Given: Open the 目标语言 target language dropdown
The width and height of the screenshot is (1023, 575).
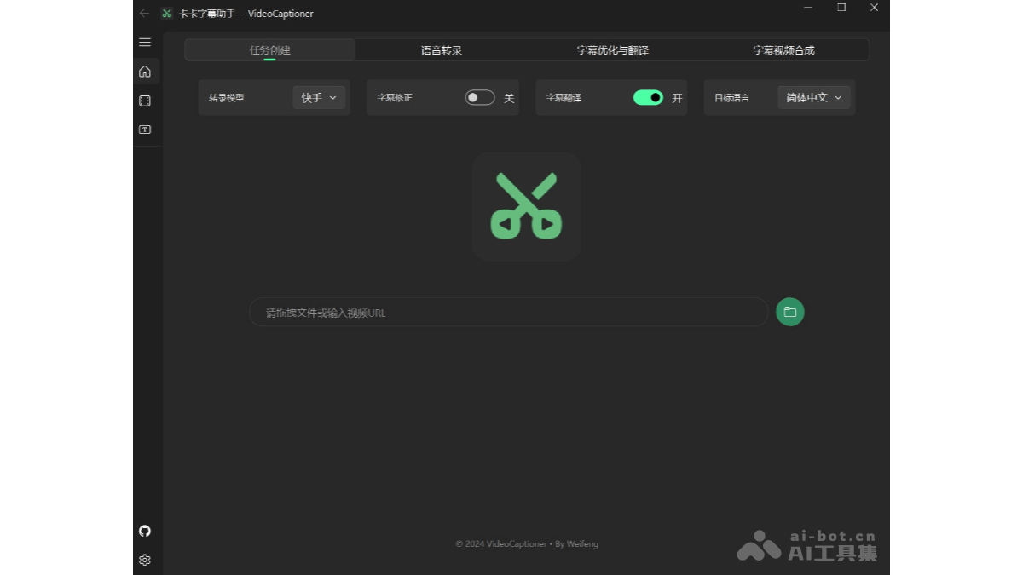Looking at the screenshot, I should point(813,97).
